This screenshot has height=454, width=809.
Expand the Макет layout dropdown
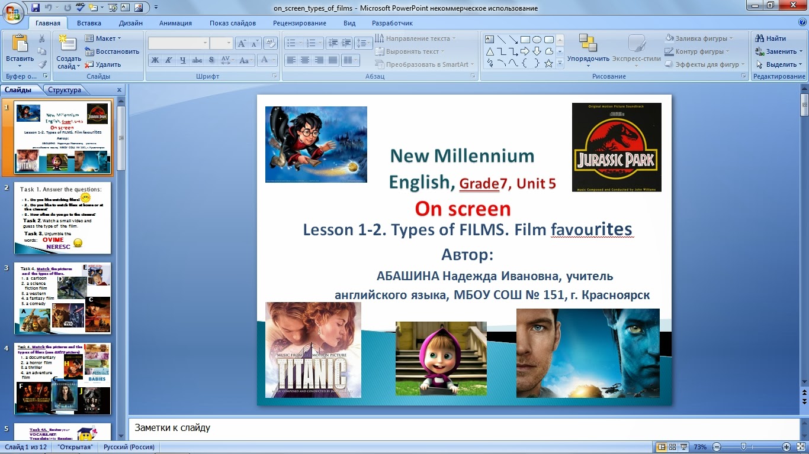[x=103, y=38]
